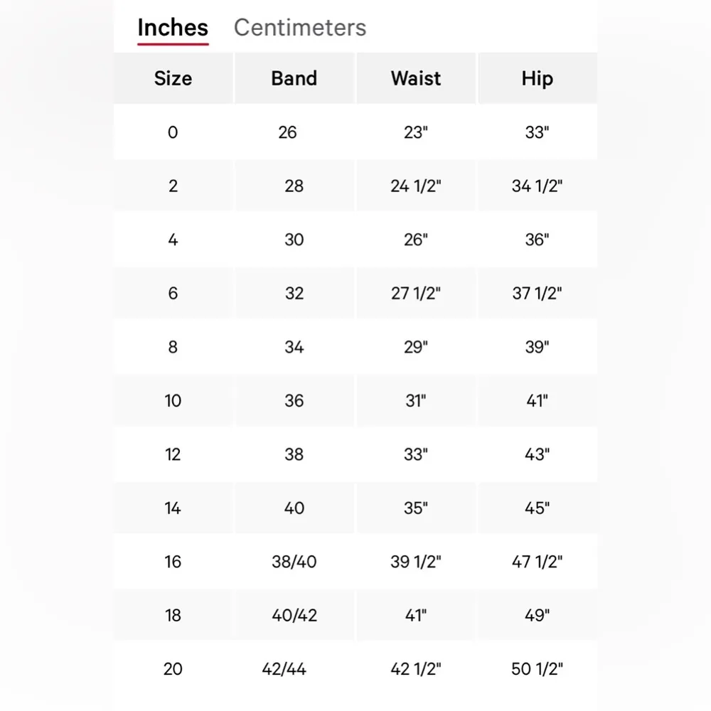Click the hip measurement 43"
Image resolution: width=711 pixels, height=711 pixels.
click(x=537, y=454)
